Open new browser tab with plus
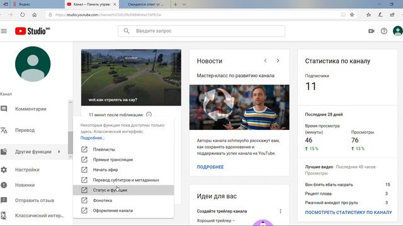 (176, 4)
